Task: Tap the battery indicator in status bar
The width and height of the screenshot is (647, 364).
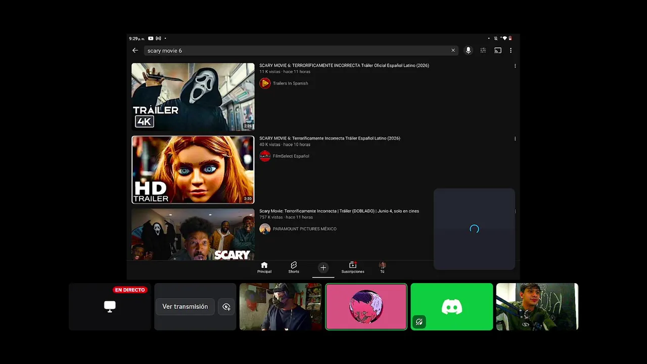Action: 510,38
